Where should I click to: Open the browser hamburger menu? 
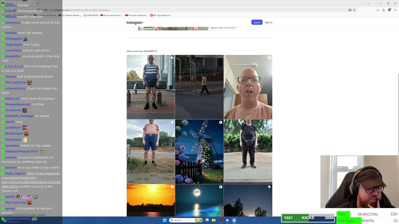395,10
